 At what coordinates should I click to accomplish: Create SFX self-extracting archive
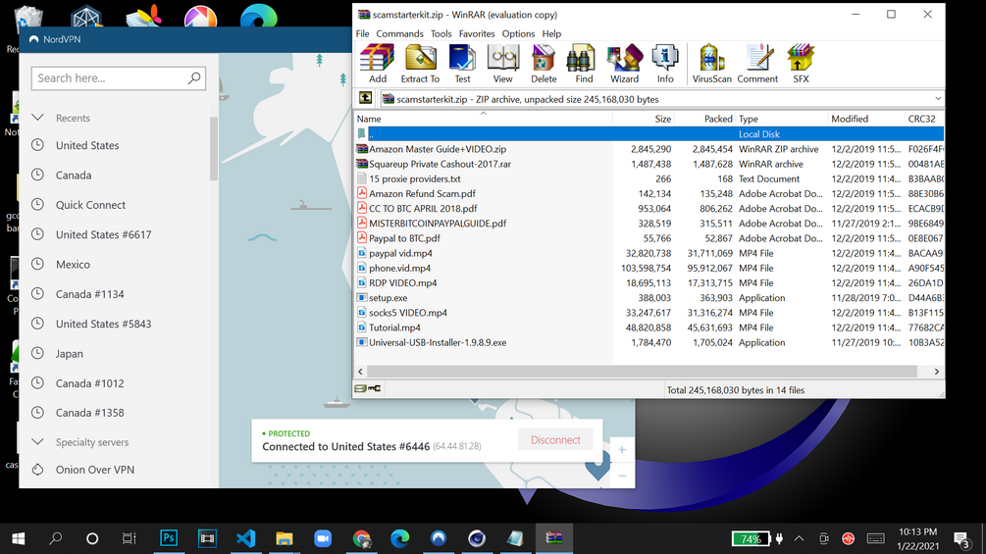[801, 64]
